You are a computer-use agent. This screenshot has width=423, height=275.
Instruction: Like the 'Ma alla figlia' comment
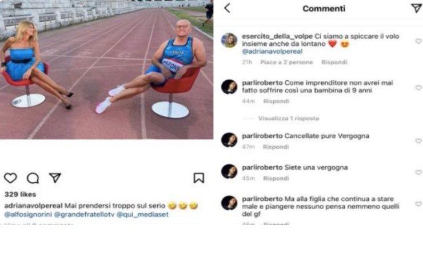418,204
